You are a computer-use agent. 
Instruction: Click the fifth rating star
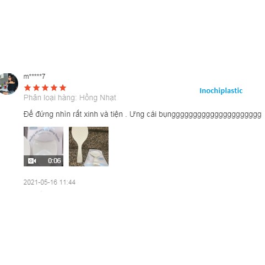(63, 88)
